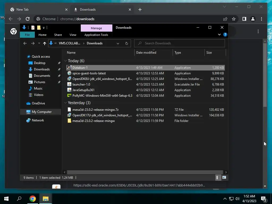Open Network in navigation pane
The image size is (272, 204).
(38, 120)
